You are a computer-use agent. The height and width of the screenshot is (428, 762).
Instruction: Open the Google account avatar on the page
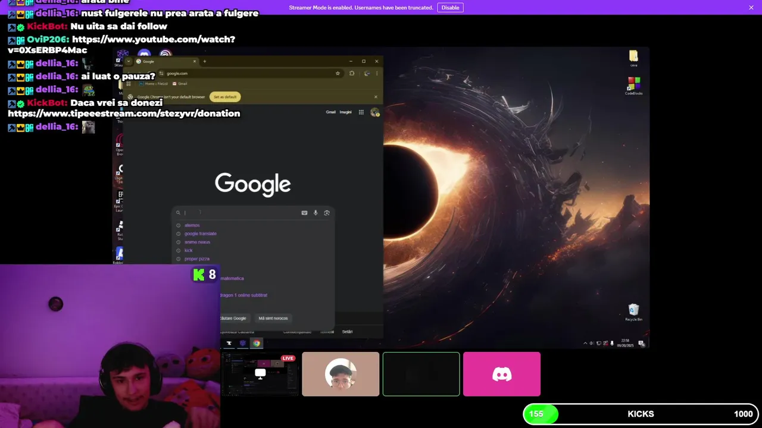pyautogui.click(x=374, y=112)
